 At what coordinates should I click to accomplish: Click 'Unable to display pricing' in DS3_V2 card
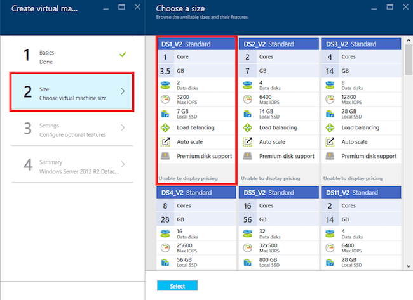(353, 178)
